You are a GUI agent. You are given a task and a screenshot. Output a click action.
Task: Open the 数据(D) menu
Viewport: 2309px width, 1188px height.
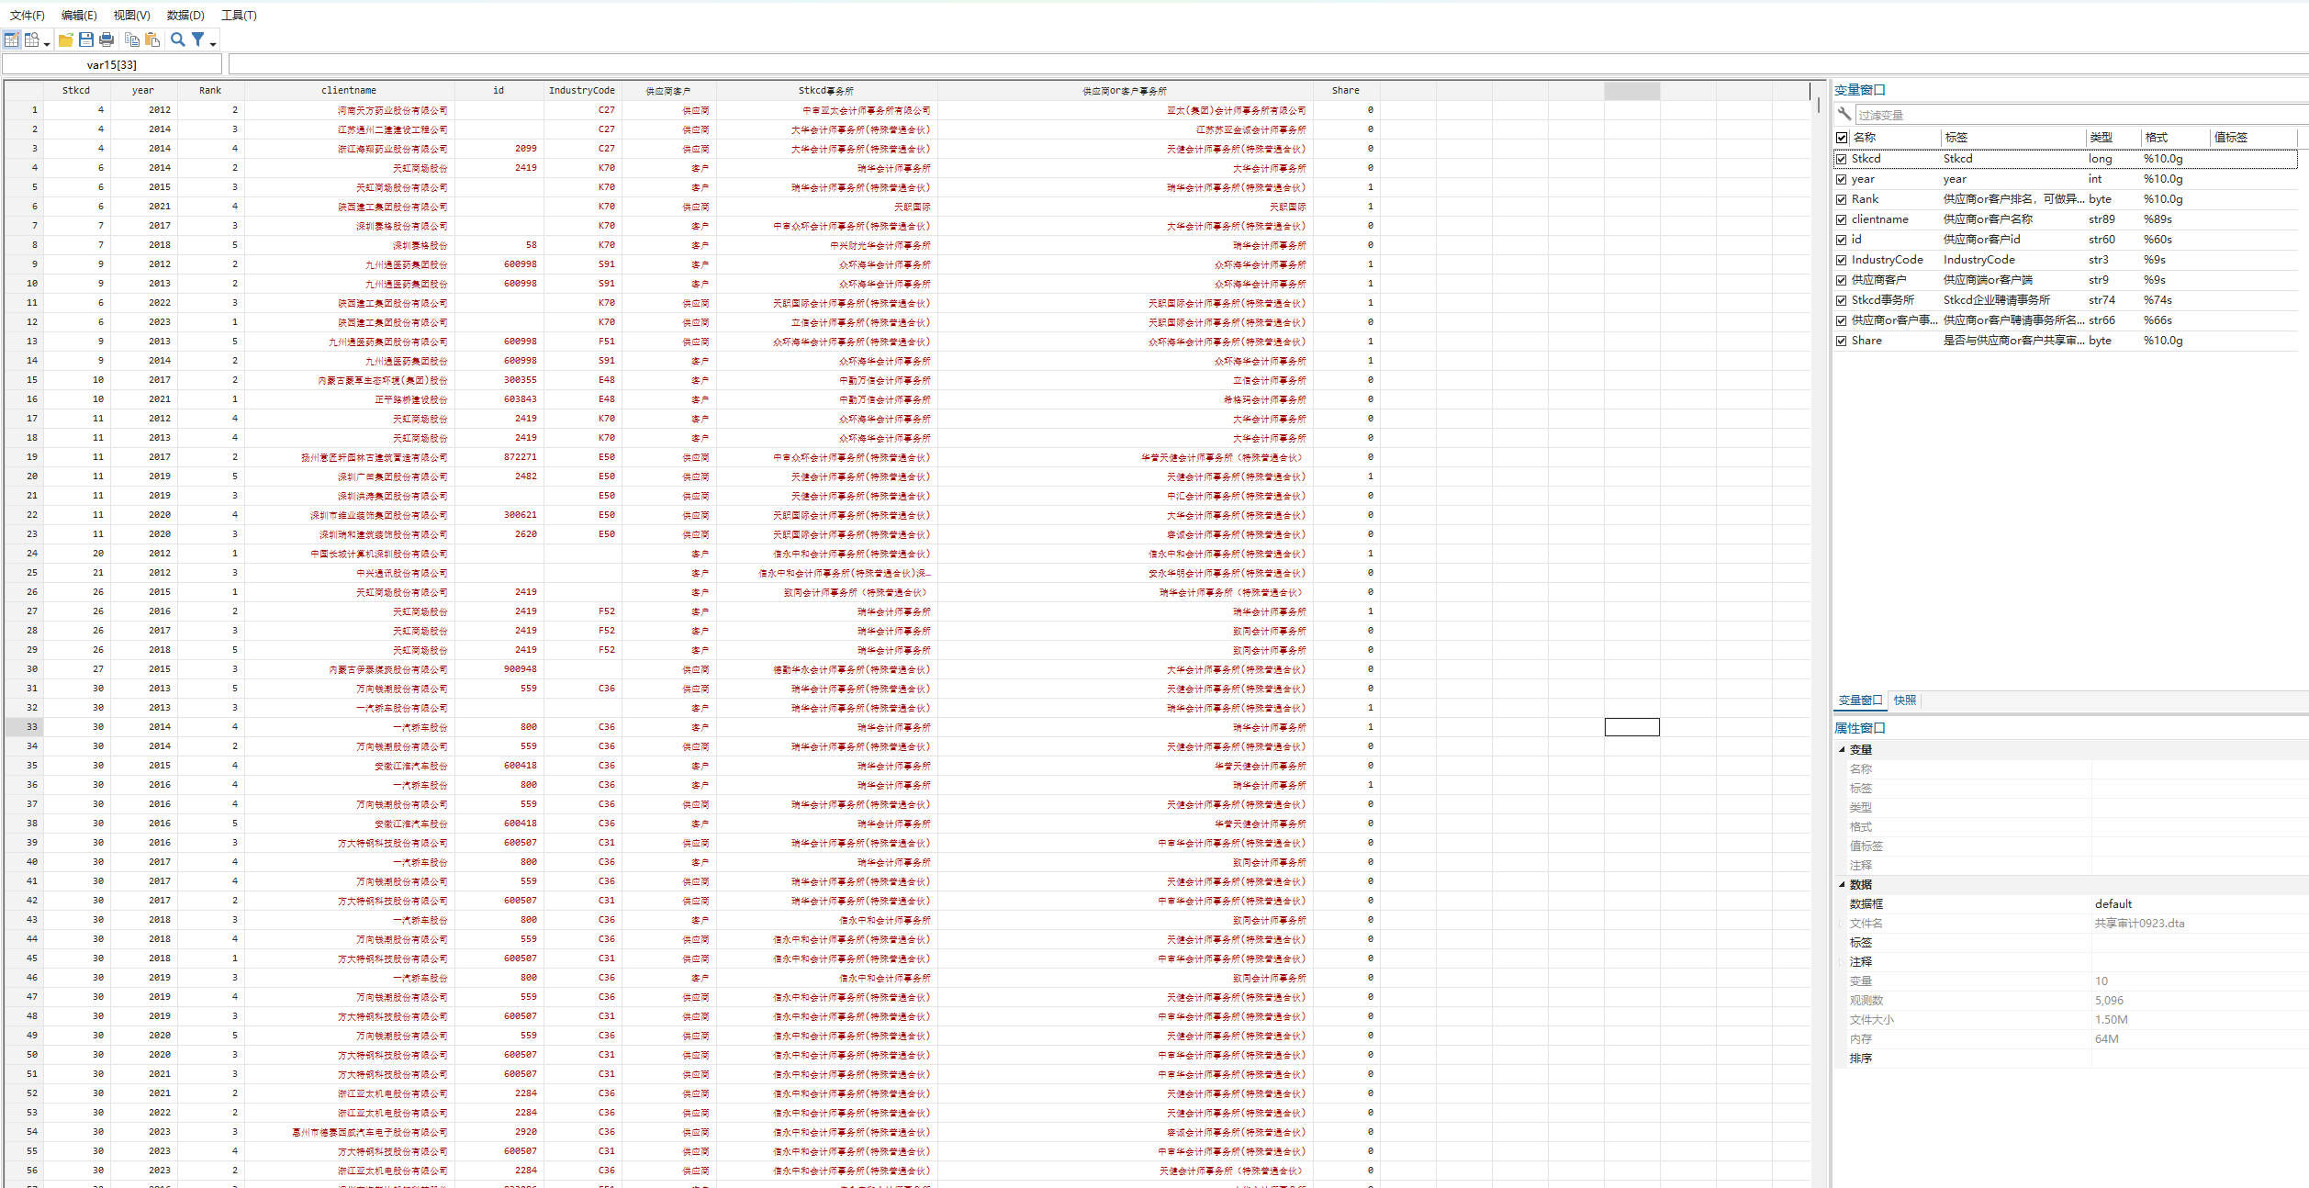point(185,15)
